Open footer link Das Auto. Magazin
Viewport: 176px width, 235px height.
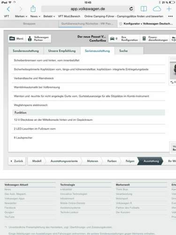coord(15,194)
